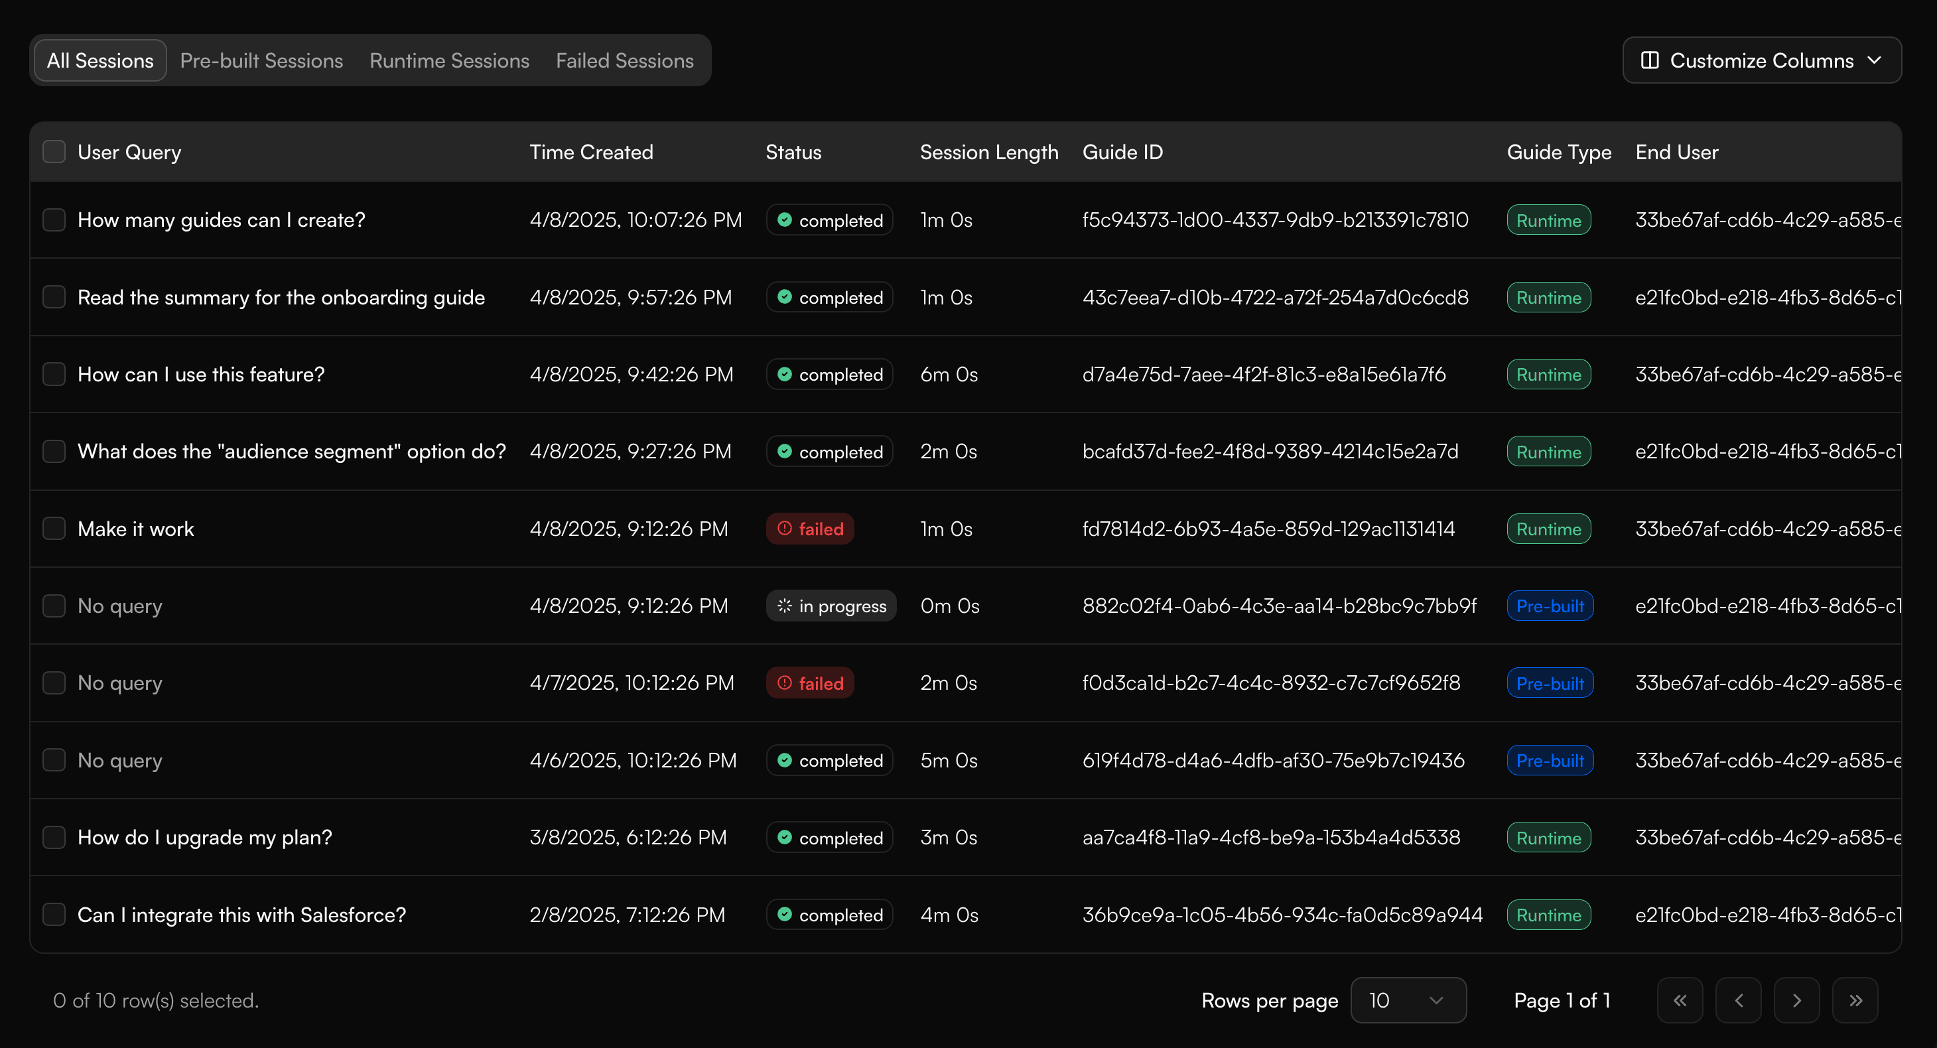Click guide ID 882c02f4-0ab6-4c3e-aa14-b28bc9c7bb9f
The height and width of the screenshot is (1048, 1937).
(x=1279, y=606)
